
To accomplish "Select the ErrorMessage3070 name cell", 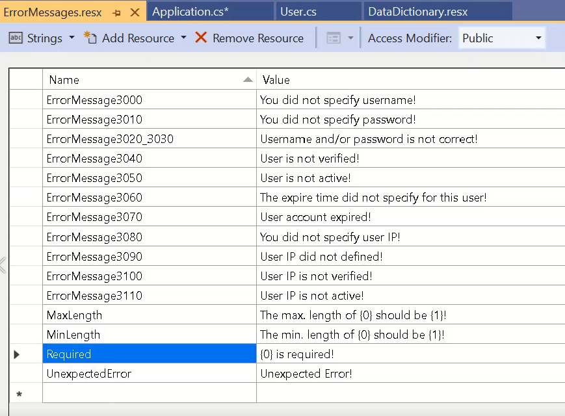I will tap(149, 217).
